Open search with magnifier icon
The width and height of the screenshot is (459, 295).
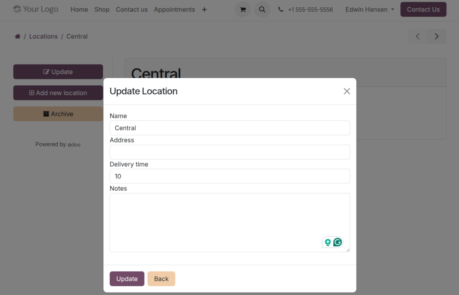(262, 10)
